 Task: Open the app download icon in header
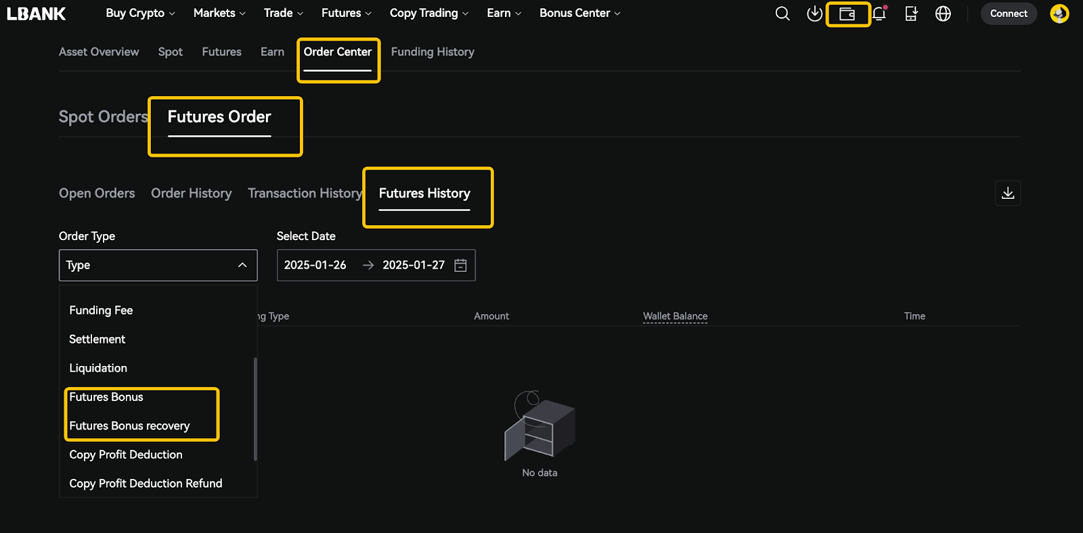(x=814, y=14)
